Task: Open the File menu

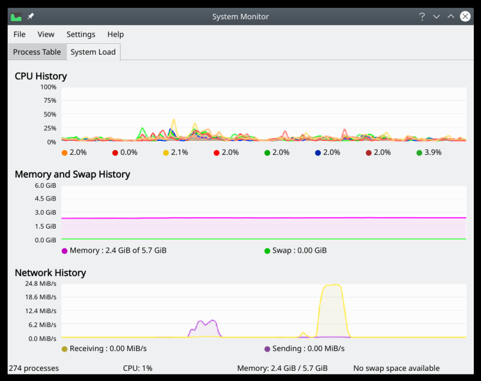Action: (x=19, y=34)
